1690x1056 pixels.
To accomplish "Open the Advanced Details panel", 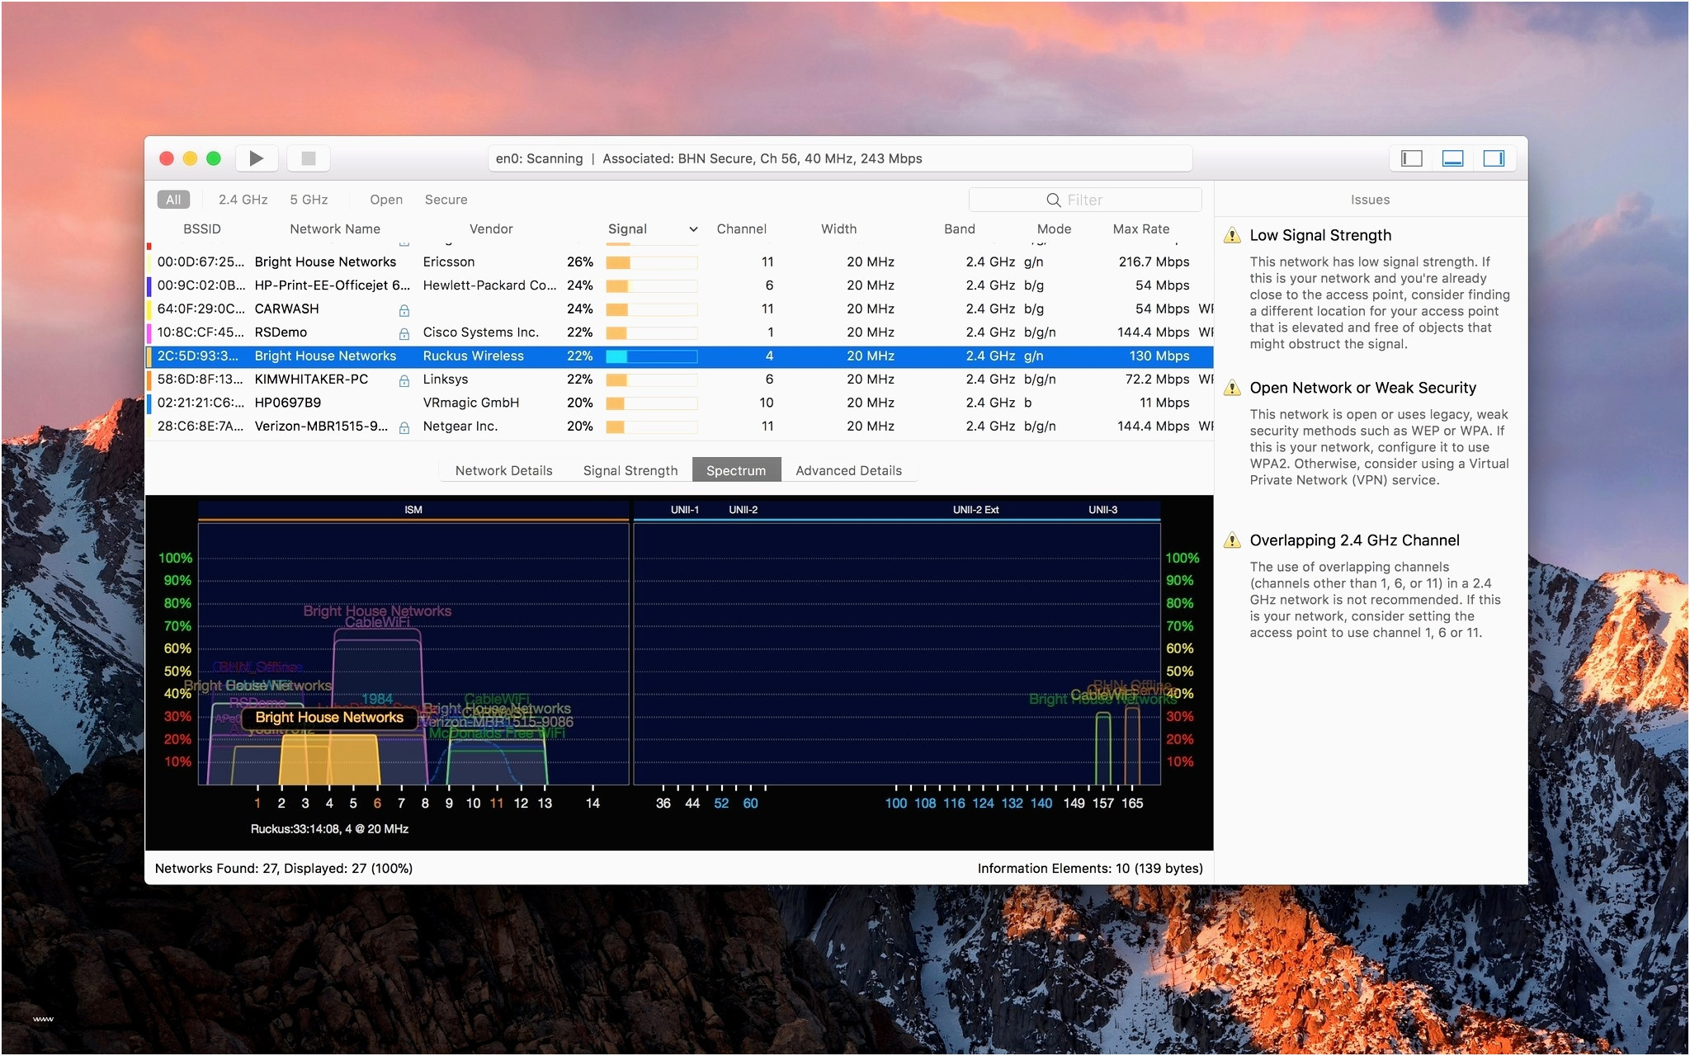I will point(848,469).
